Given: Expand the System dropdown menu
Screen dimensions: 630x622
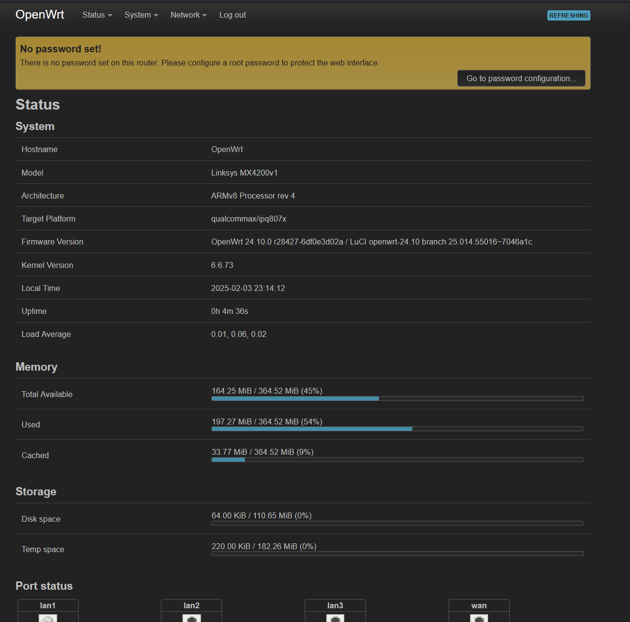Looking at the screenshot, I should 141,15.
